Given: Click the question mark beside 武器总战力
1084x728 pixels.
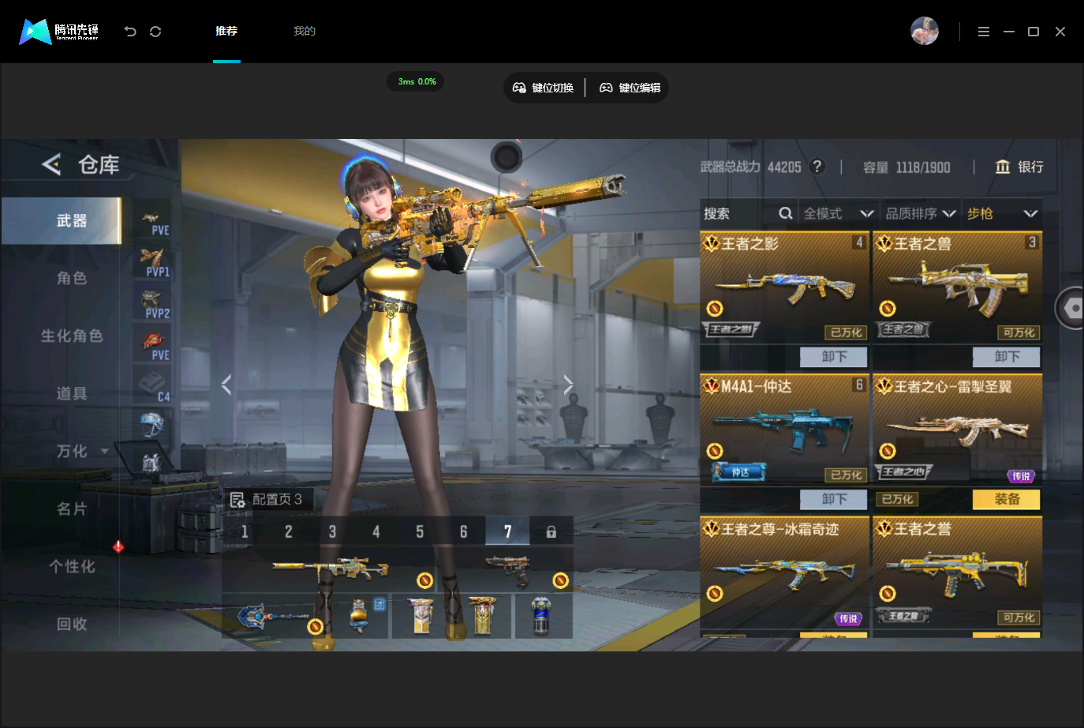Looking at the screenshot, I should click(818, 166).
